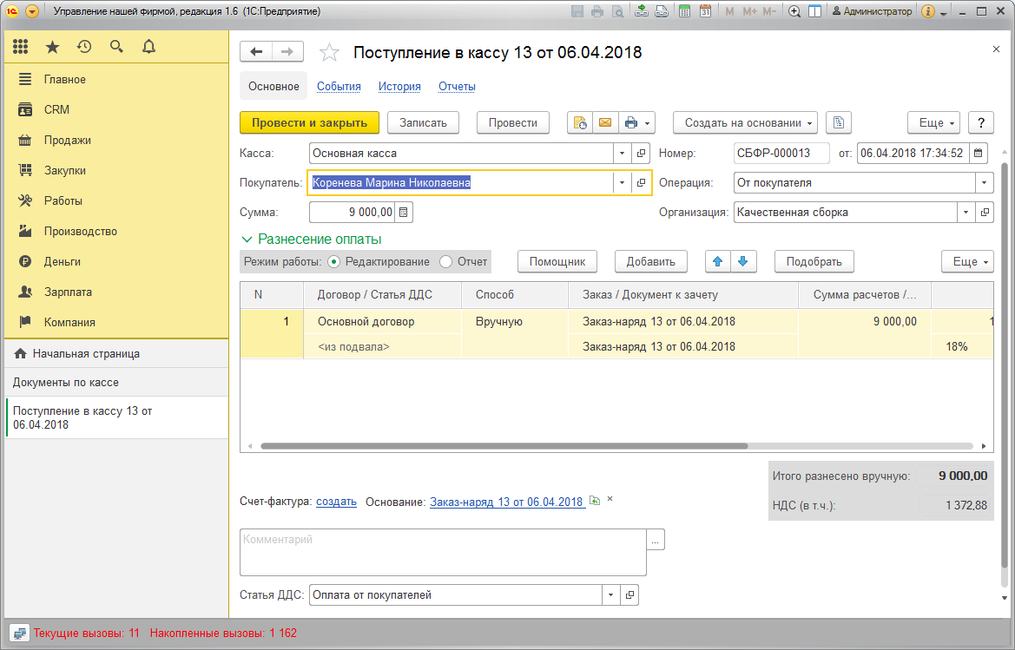
Task: Open the Отчеты tab
Action: pyautogui.click(x=457, y=87)
